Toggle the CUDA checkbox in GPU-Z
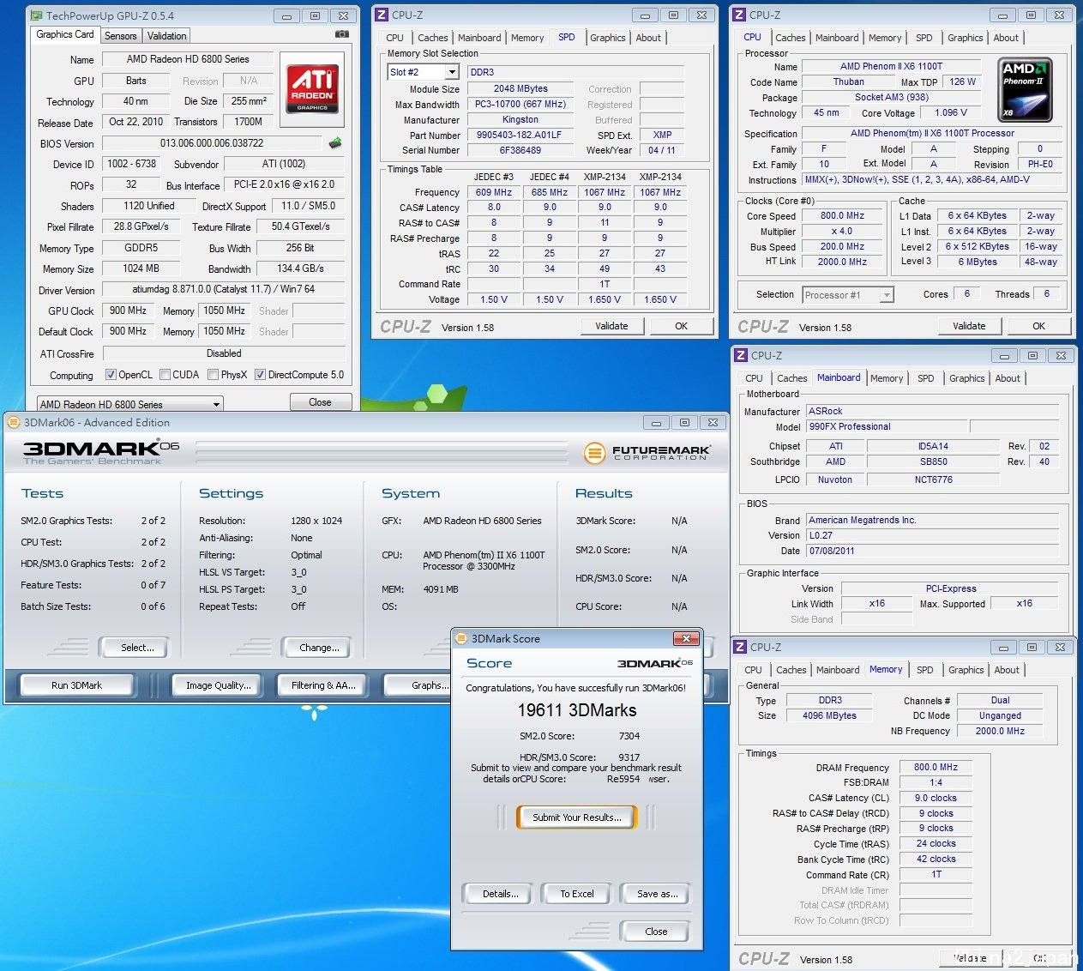The height and width of the screenshot is (971, 1083). tap(165, 375)
